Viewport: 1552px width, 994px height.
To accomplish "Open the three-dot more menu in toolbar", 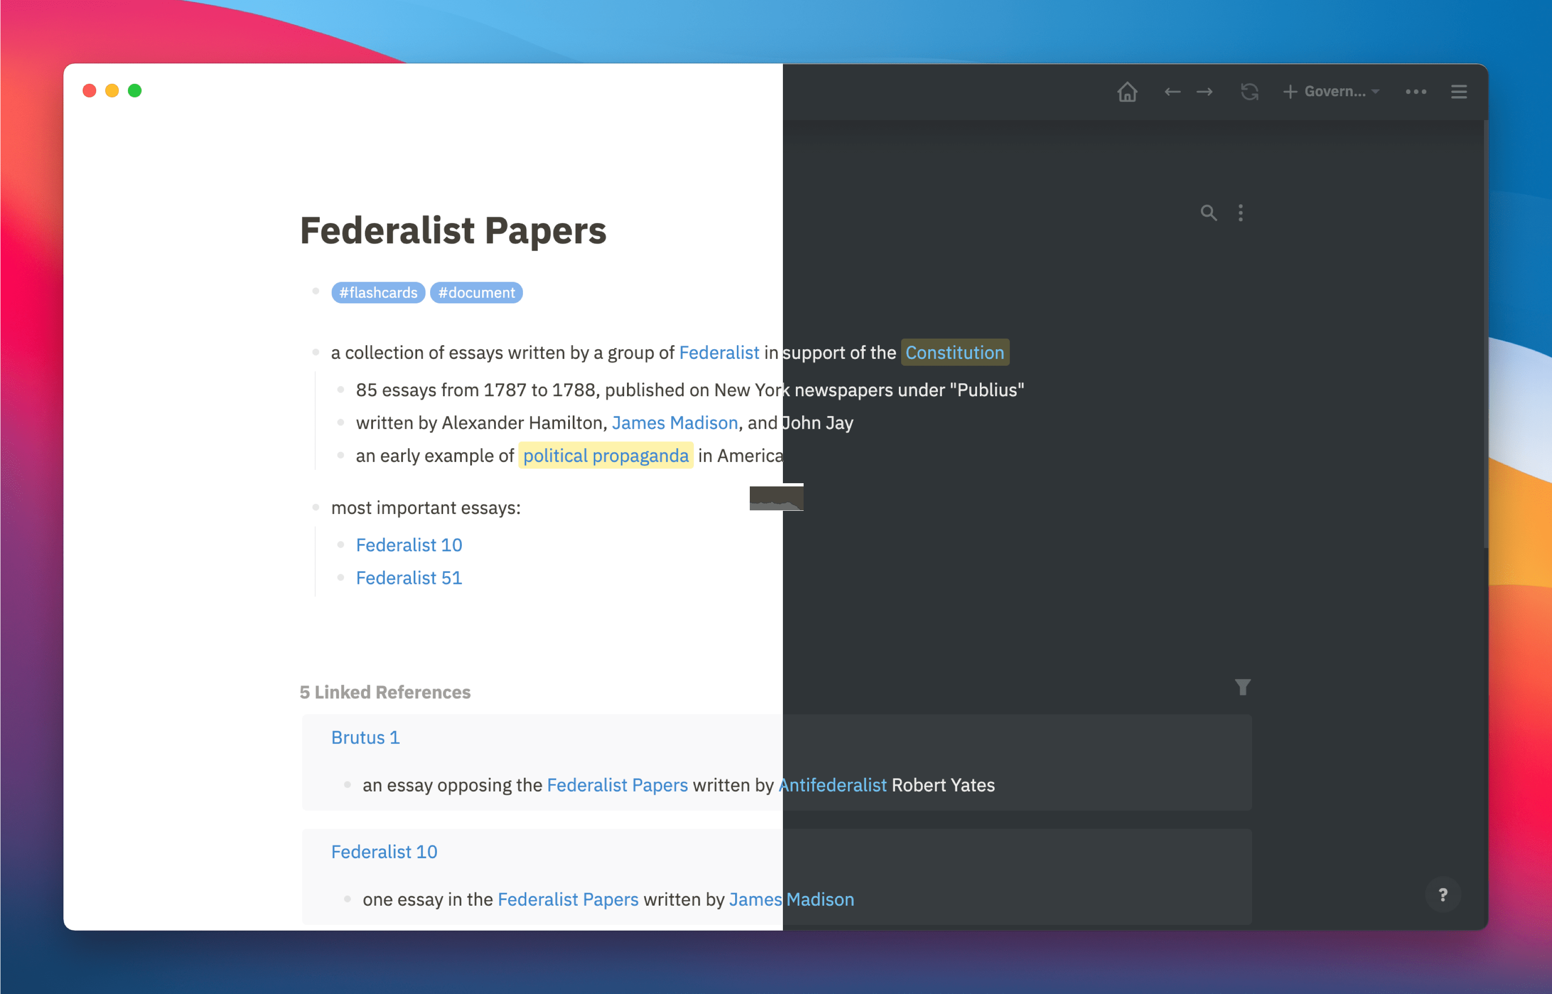I will [x=1416, y=92].
